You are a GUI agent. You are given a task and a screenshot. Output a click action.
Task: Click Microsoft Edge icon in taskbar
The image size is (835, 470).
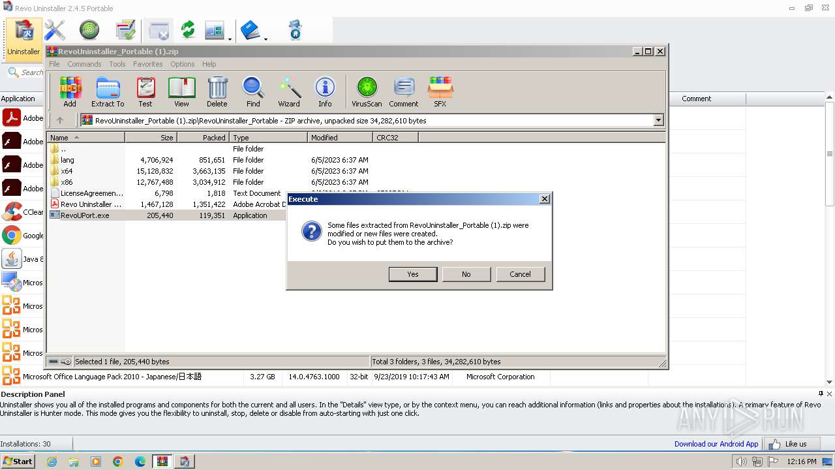coord(140,462)
